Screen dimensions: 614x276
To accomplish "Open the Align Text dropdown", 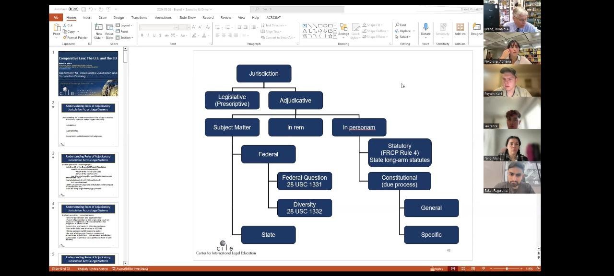I will click(x=270, y=32).
